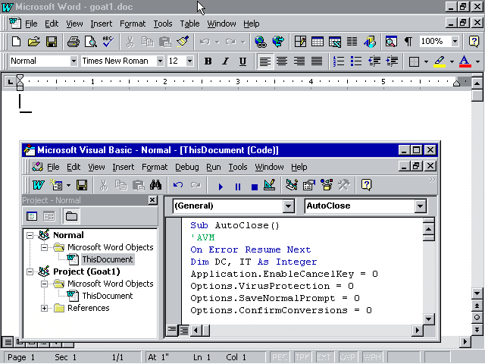
Task: Open Print Preview in Word toolbar
Action: pos(91,41)
